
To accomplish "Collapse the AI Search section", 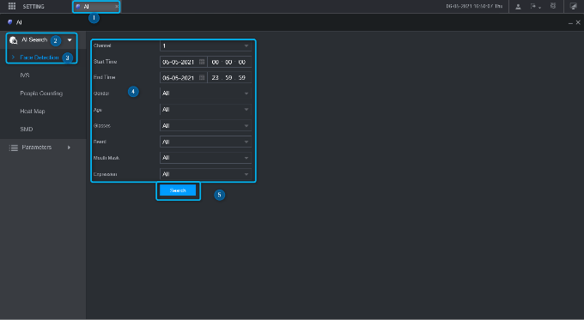I will point(70,39).
